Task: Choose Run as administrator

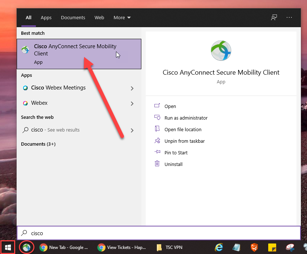Action: click(186, 118)
